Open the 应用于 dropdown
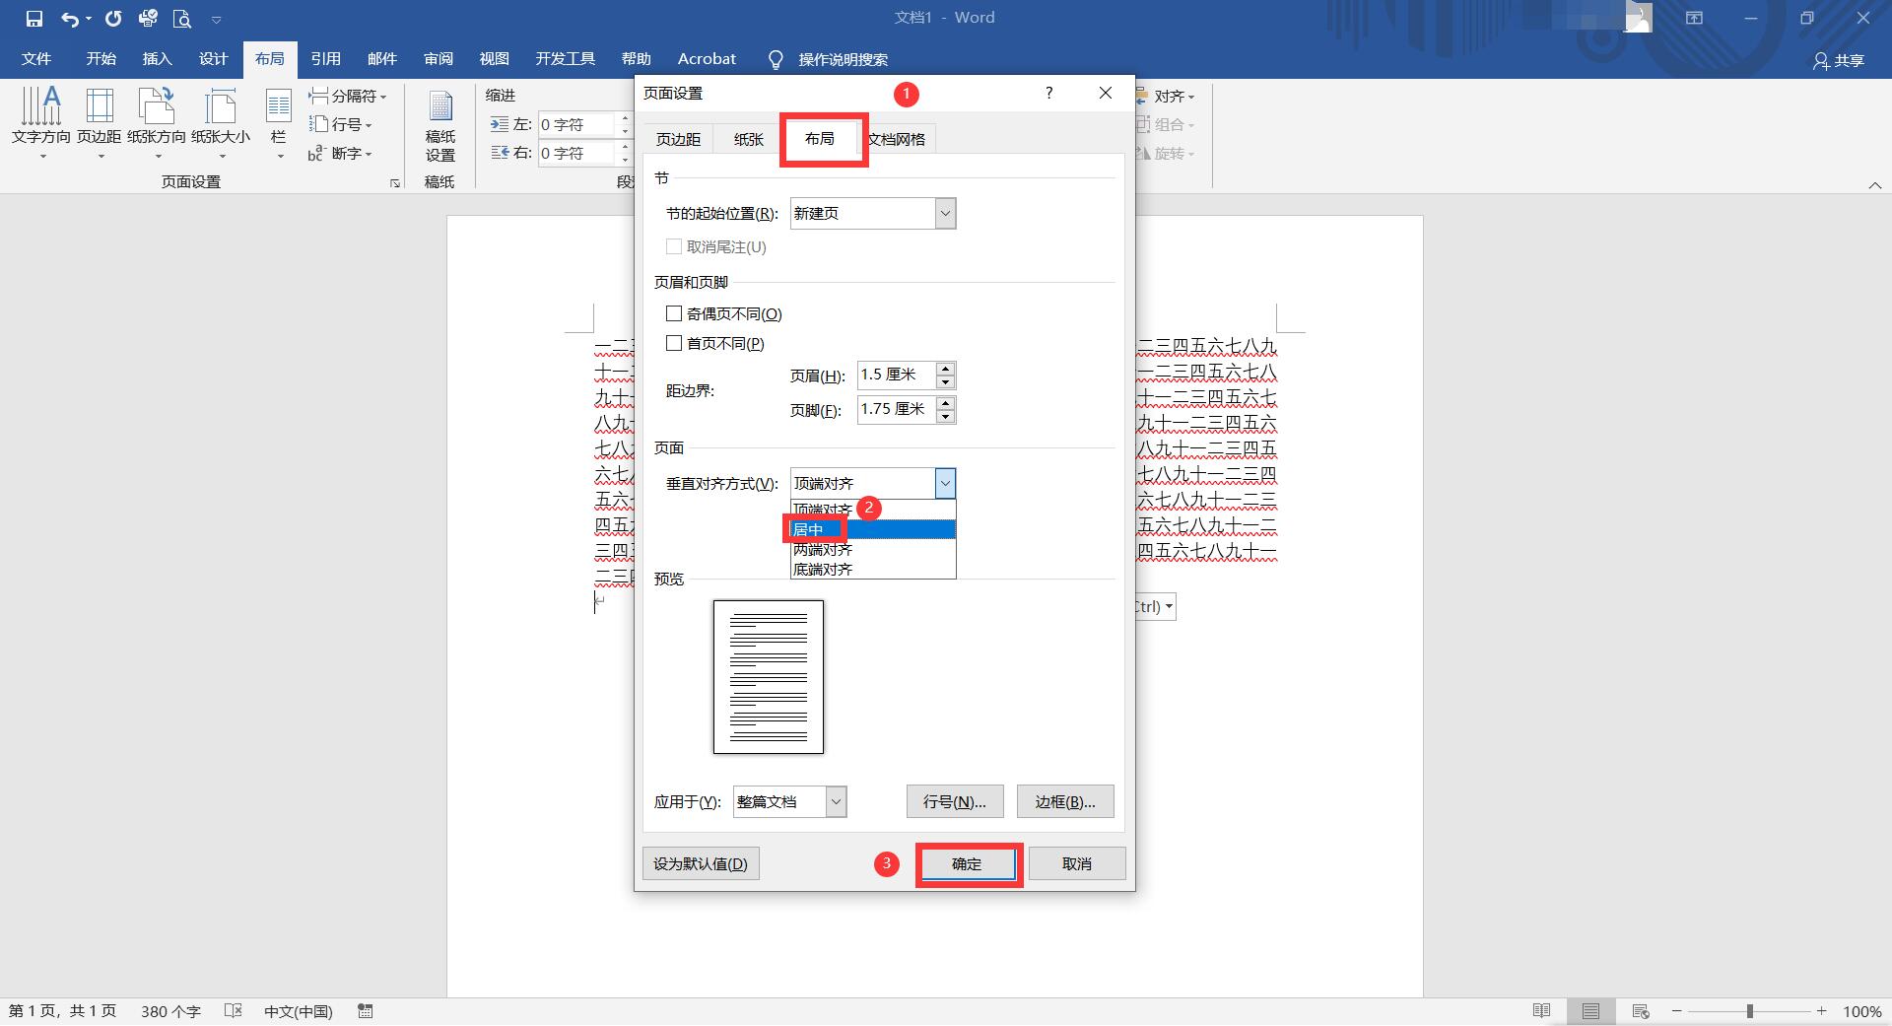The image size is (1892, 1026). 789,801
